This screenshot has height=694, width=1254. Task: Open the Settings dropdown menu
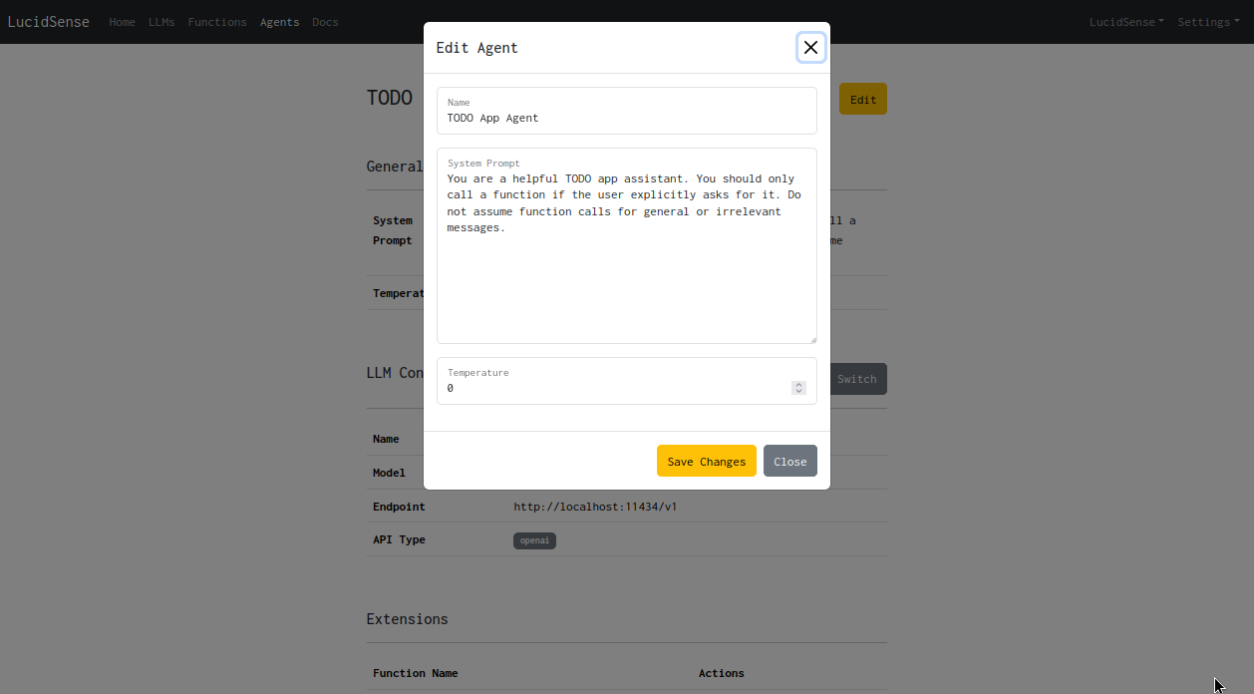click(1207, 21)
